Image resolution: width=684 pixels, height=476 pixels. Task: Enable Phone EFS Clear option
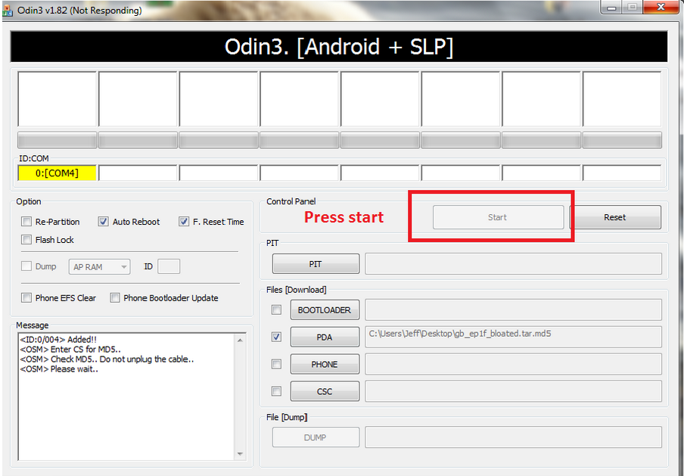26,298
